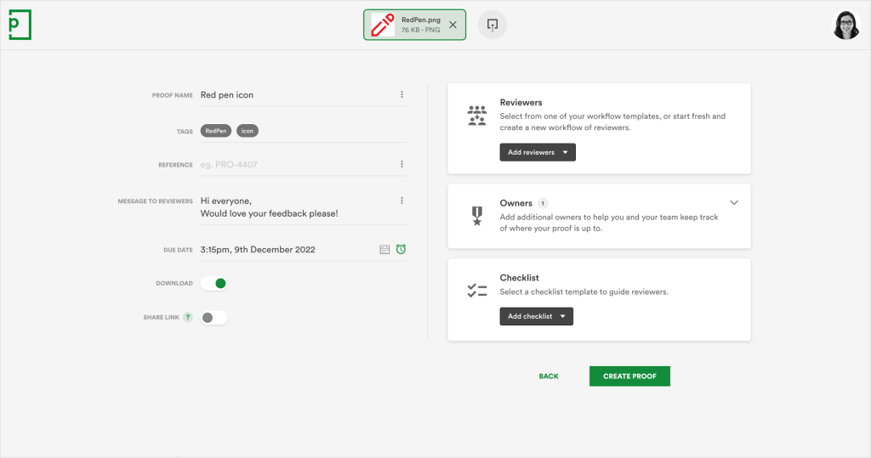871x458 pixels.
Task: Turn off the Download toggle
Action: click(x=214, y=283)
